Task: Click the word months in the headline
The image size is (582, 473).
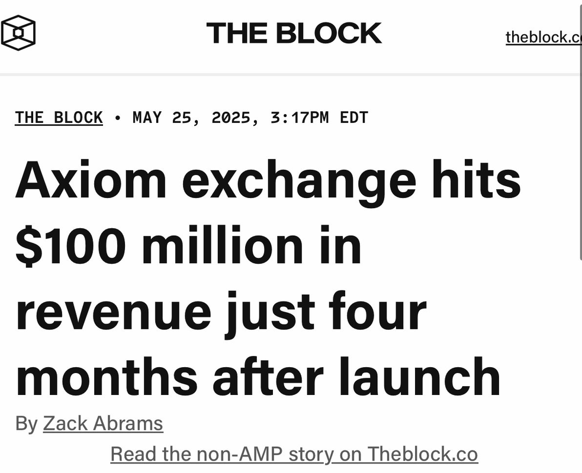Action: tap(107, 376)
